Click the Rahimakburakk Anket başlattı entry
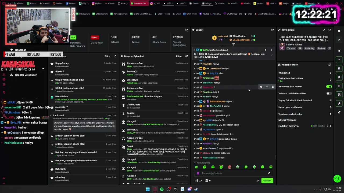Image resolution: width=344 pixels, height=193 pixels. coord(155,98)
